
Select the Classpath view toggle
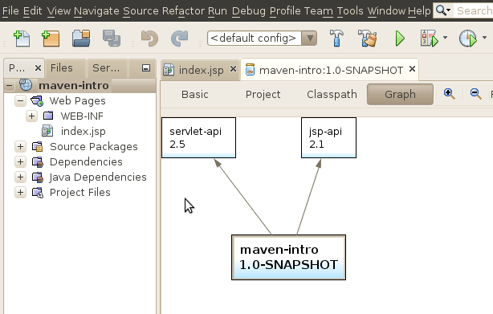point(332,94)
